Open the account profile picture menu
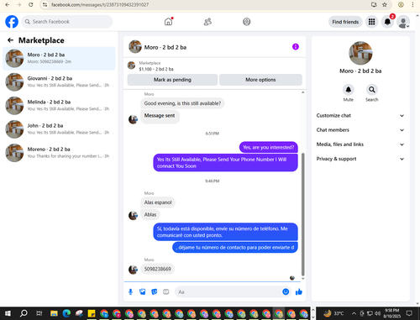Image resolution: width=420 pixels, height=320 pixels. (403, 22)
